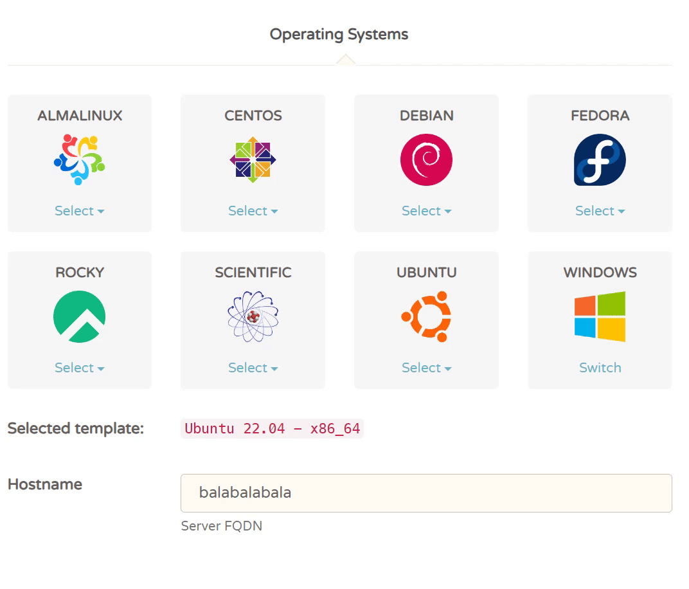Click the Rocky Linux green logo
Screen dimensions: 689x589
tap(79, 316)
